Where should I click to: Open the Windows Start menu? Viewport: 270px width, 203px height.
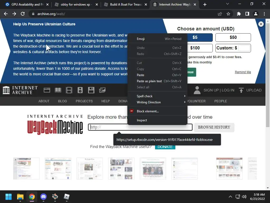[x=8, y=197]
